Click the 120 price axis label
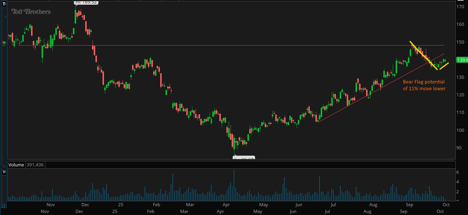Viewport: 468px width, 215px height. pyautogui.click(x=460, y=95)
